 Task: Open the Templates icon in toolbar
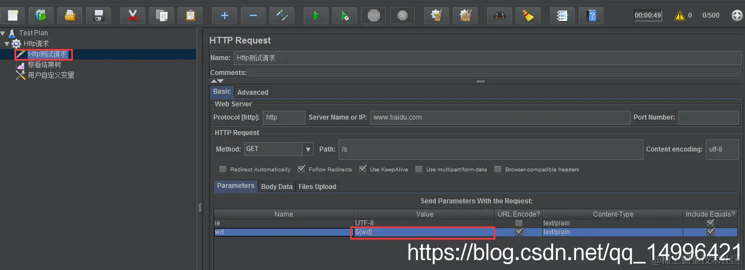tap(41, 15)
